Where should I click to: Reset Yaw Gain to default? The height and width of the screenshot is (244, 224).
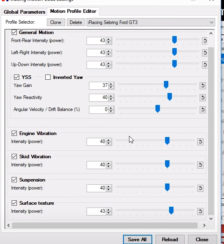pos(203,86)
